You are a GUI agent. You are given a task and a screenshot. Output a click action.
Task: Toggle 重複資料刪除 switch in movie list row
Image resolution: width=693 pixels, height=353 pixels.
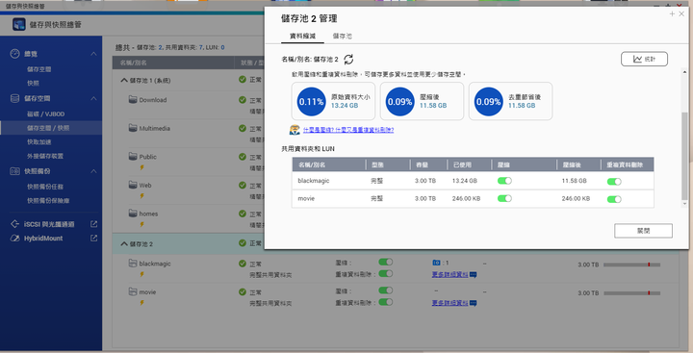(x=386, y=302)
